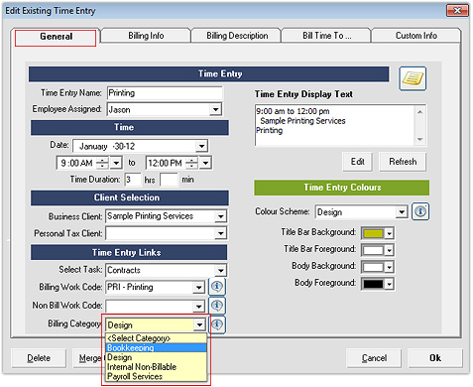
Task: Click the display text scrollbar down arrow
Action: point(419,139)
